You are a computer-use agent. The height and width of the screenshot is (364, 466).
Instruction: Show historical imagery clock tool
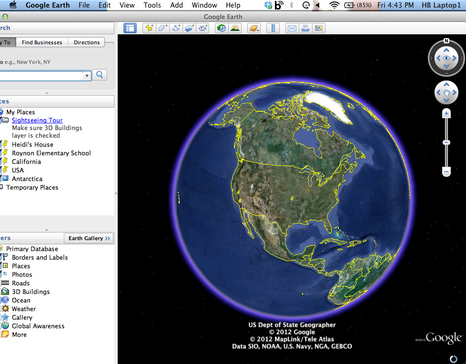(222, 28)
